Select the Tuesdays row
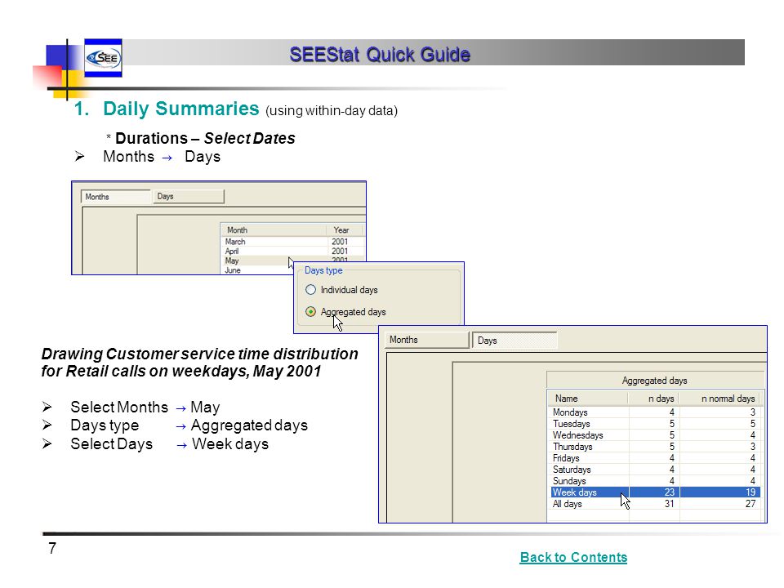The height and width of the screenshot is (588, 784). 655,424
